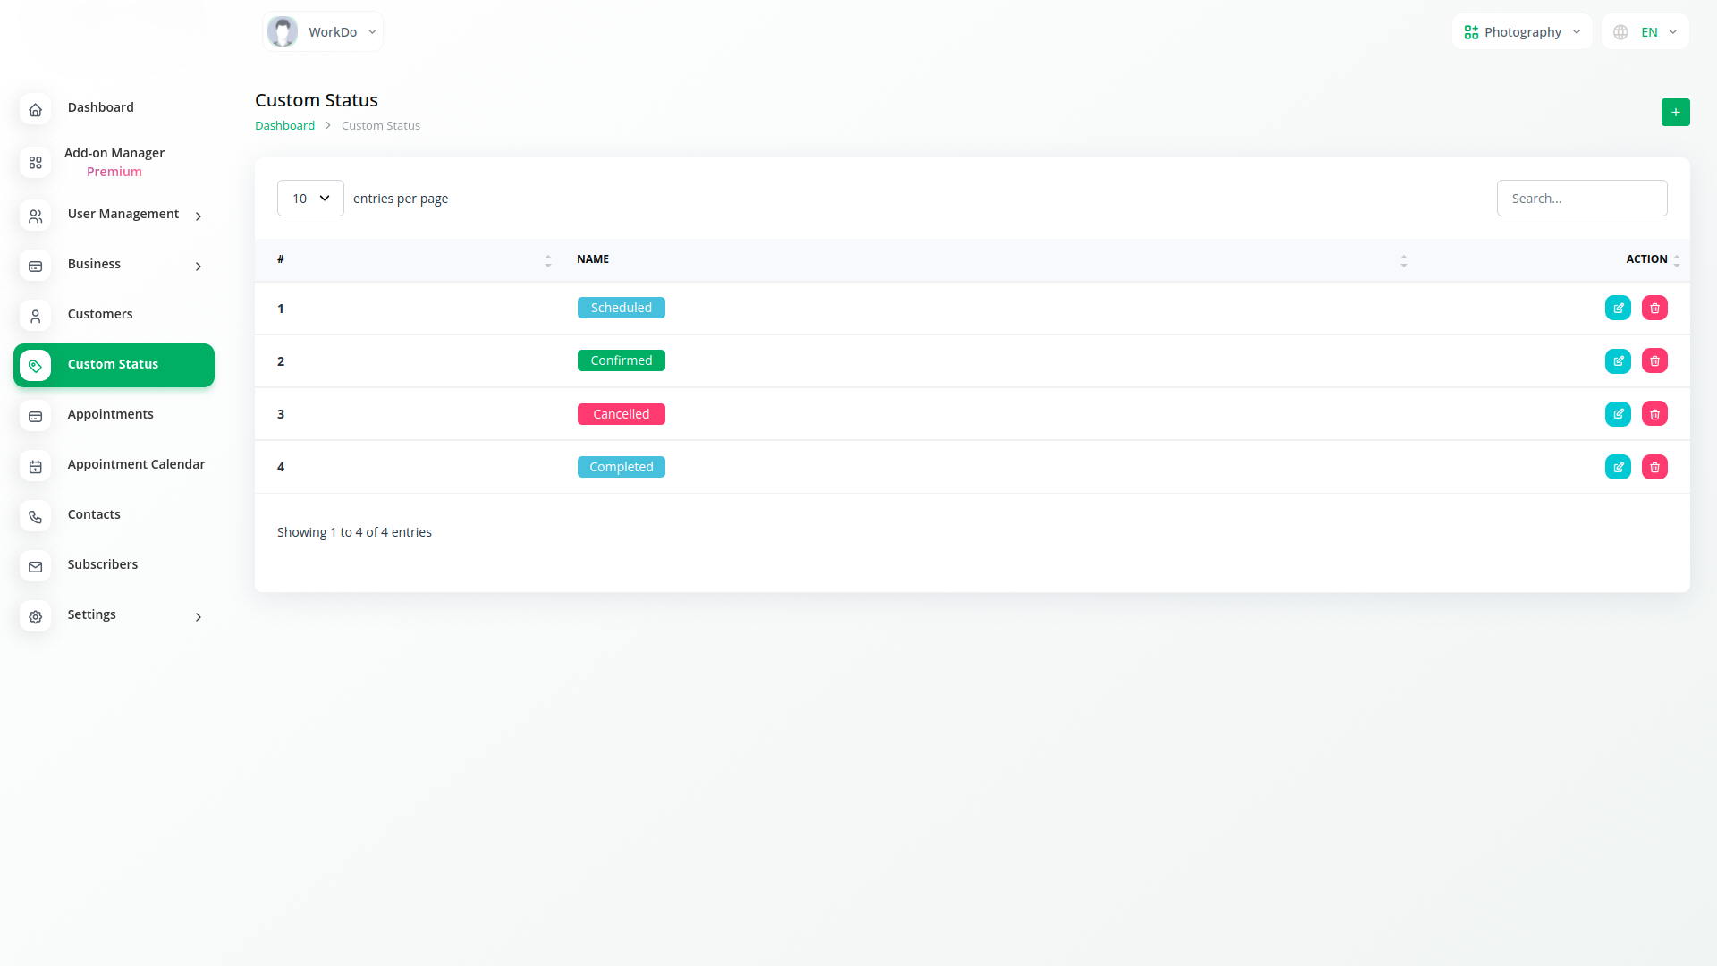Delete the Confirmed status row
Viewport: 1717px width, 966px height.
tap(1654, 360)
